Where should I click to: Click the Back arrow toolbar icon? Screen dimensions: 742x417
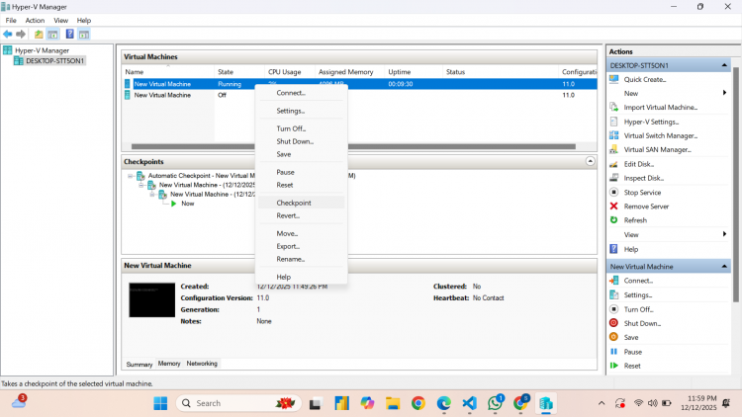(x=7, y=34)
